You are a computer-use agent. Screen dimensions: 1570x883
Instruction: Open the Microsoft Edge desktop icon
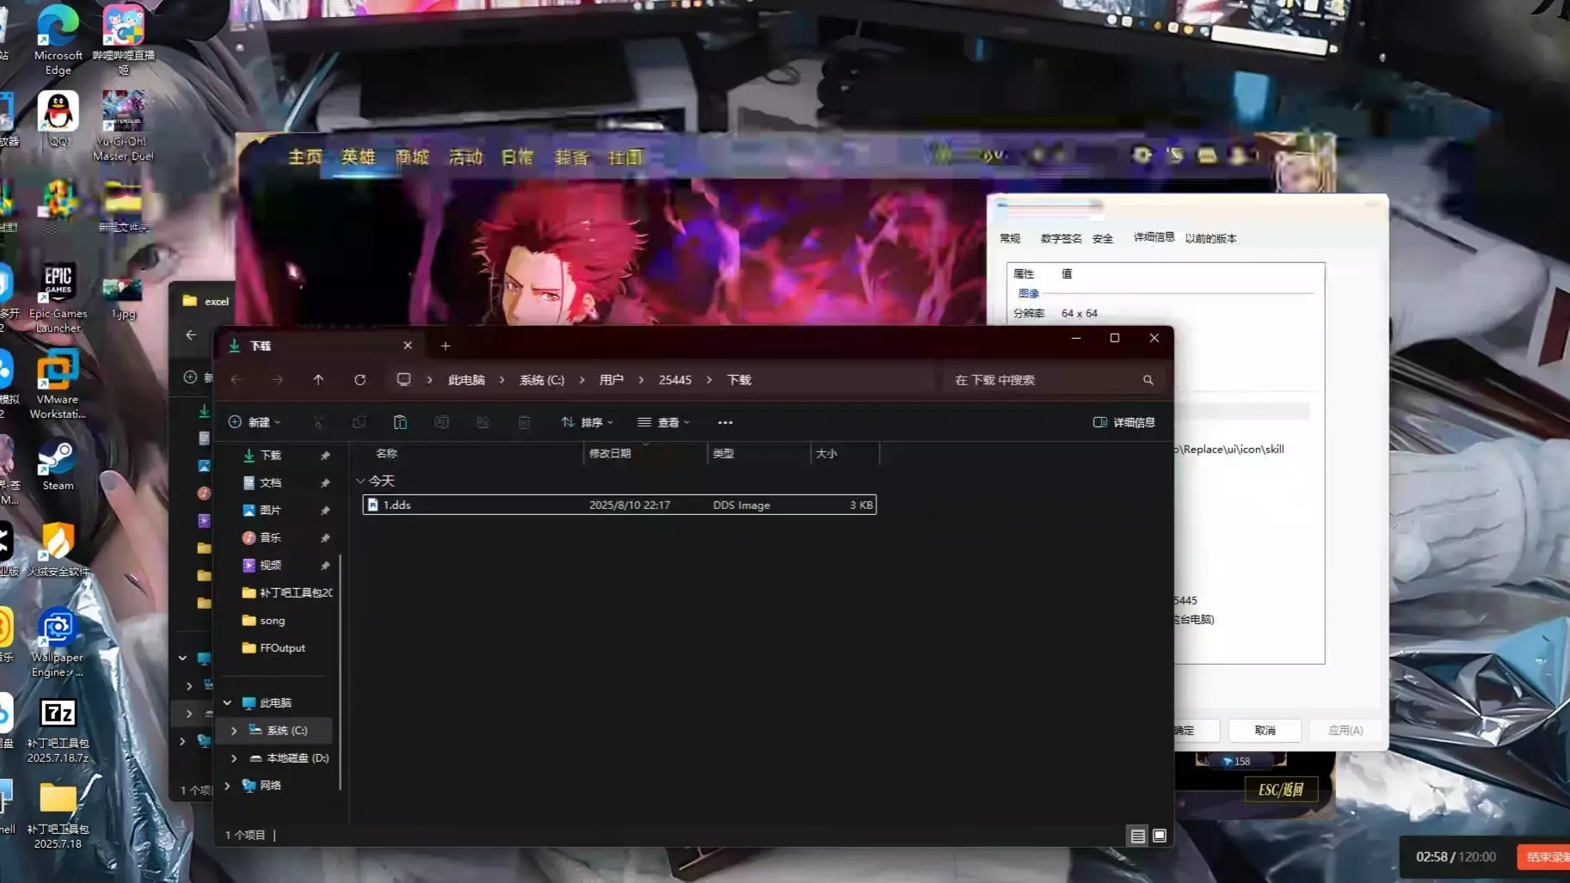(x=58, y=40)
